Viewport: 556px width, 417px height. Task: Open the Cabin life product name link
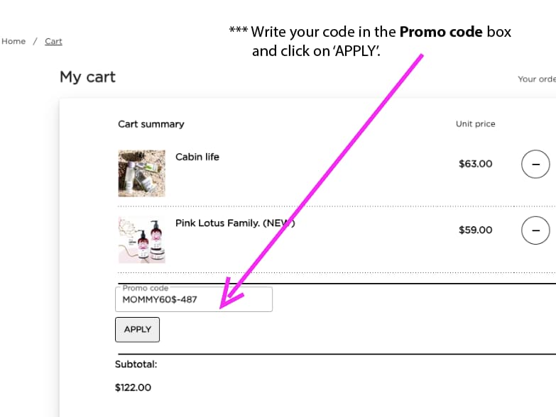click(197, 157)
